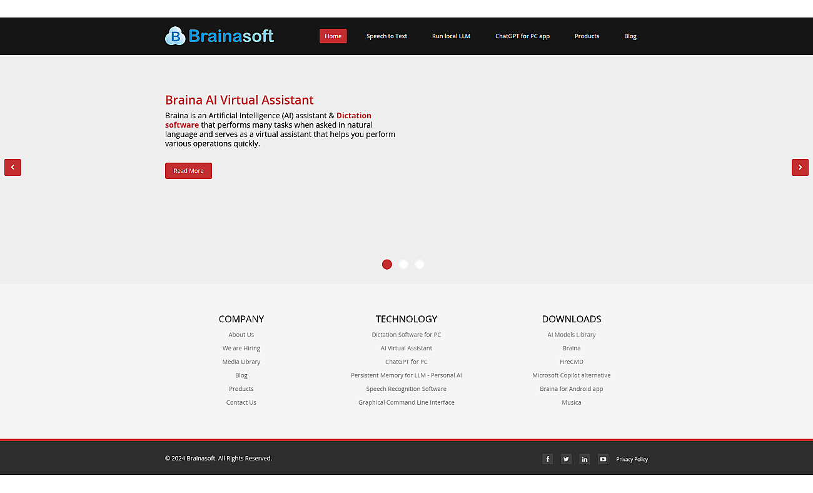Click the COMPANY column heading
This screenshot has width=813, height=493.
[241, 319]
